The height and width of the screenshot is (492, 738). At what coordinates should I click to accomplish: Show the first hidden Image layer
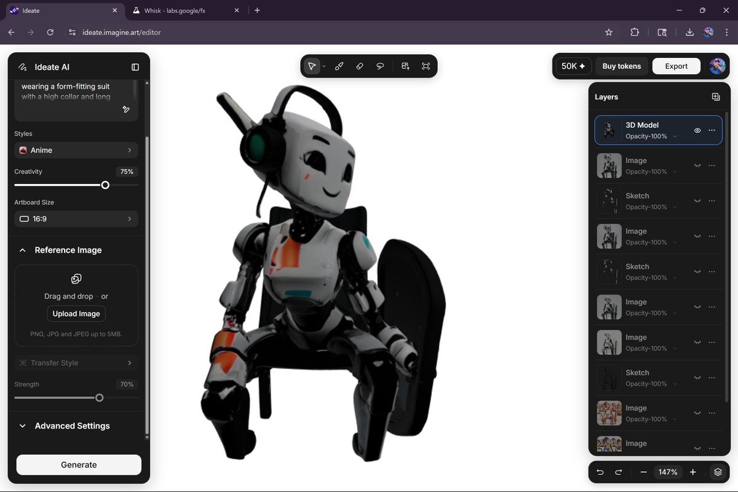click(x=697, y=165)
